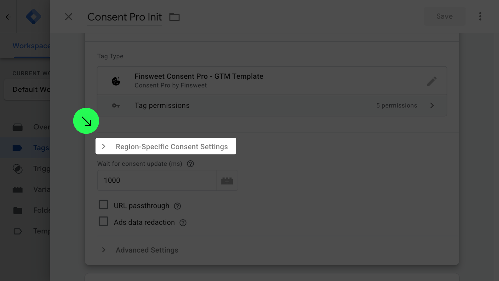
Task: Click the Save button
Action: pyautogui.click(x=444, y=16)
